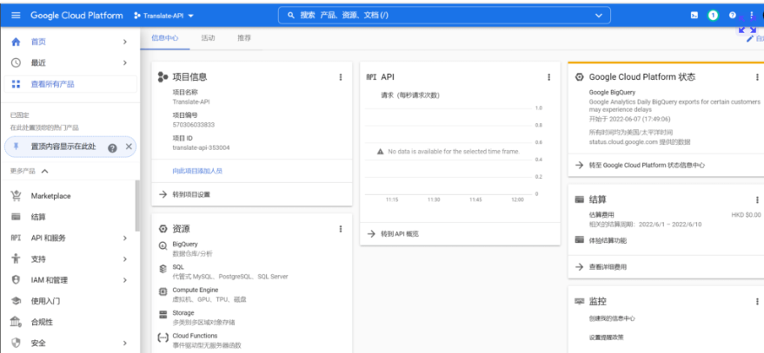Viewport: 764px width, 353px height.
Task: Open Marketplace cart icon
Action: pos(16,196)
